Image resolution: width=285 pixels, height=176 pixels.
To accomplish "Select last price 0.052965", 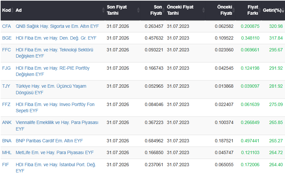I will pos(154,86).
